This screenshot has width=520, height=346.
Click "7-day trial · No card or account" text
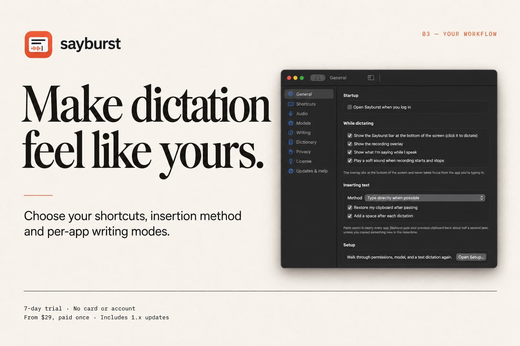80,308
